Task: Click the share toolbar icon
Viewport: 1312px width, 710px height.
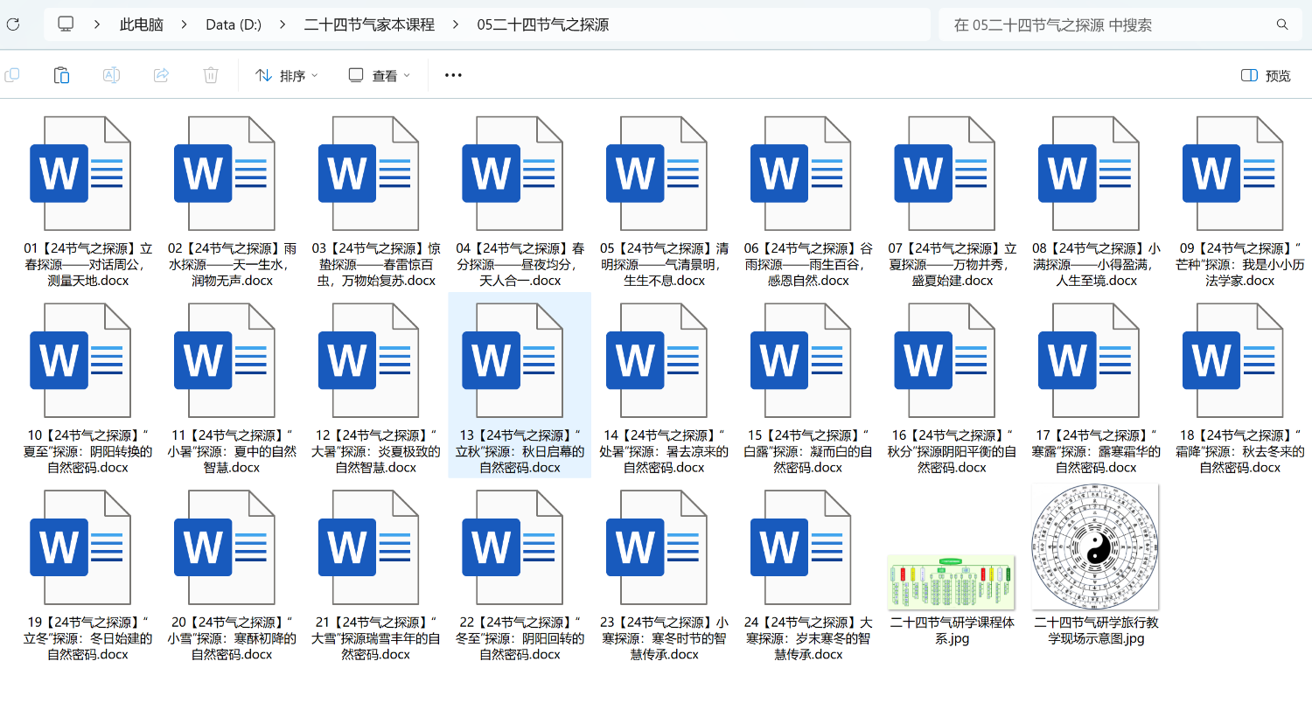Action: (x=161, y=75)
